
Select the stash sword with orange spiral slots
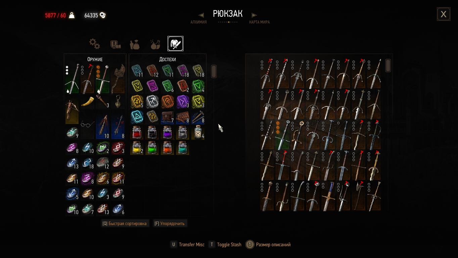tap(282, 135)
